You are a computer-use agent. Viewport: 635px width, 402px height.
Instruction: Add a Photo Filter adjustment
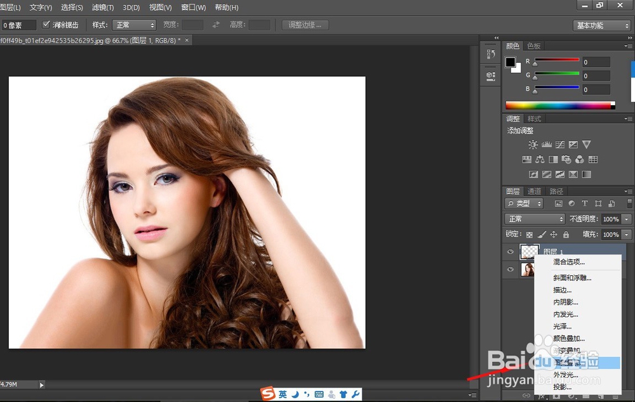pyautogui.click(x=566, y=159)
